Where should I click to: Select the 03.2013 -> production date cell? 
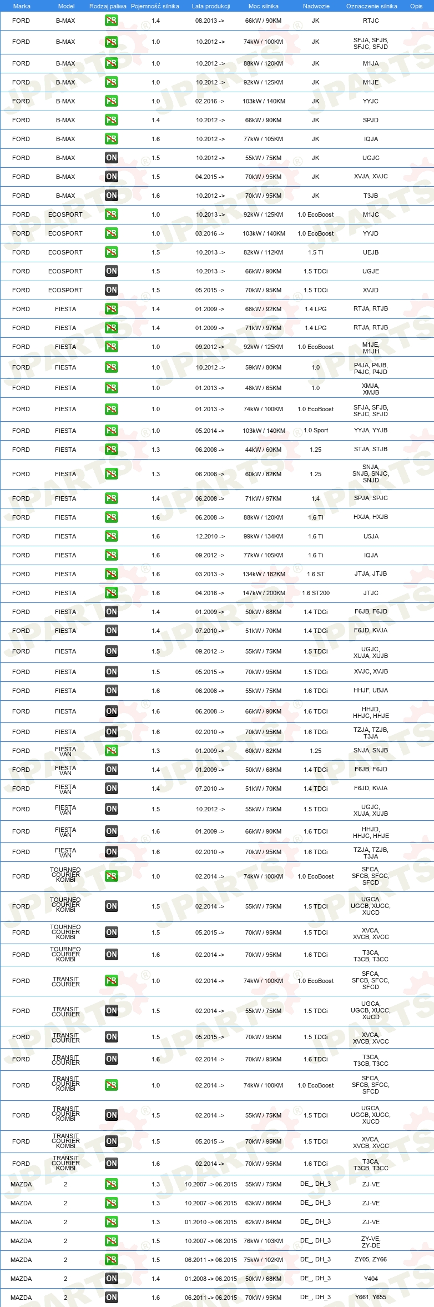coord(210,574)
